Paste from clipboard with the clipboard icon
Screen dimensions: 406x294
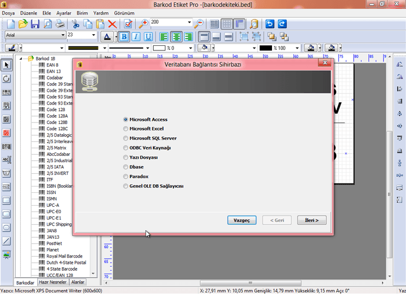[x=100, y=24]
